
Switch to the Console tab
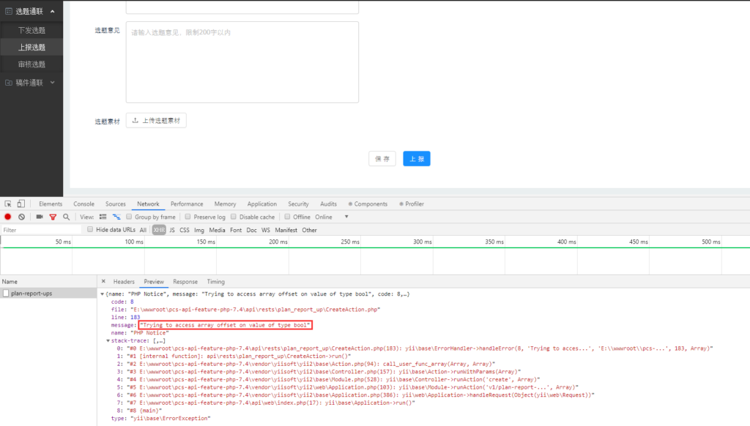83,203
